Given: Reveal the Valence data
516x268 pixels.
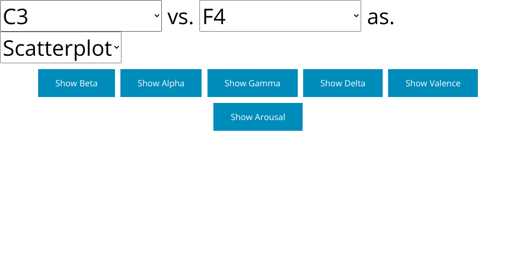Looking at the screenshot, I should (x=433, y=83).
